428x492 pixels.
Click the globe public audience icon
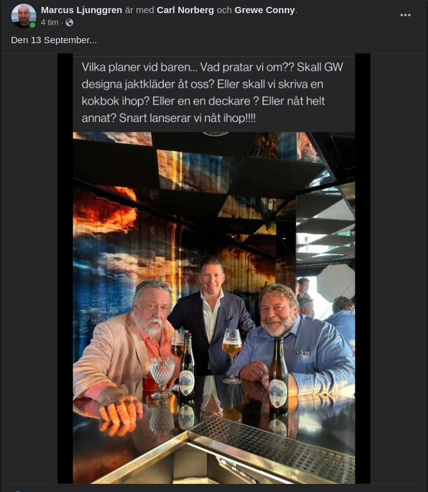click(69, 23)
